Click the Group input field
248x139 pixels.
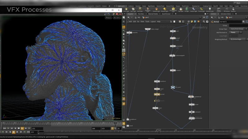pyautogui.click(x=238, y=25)
